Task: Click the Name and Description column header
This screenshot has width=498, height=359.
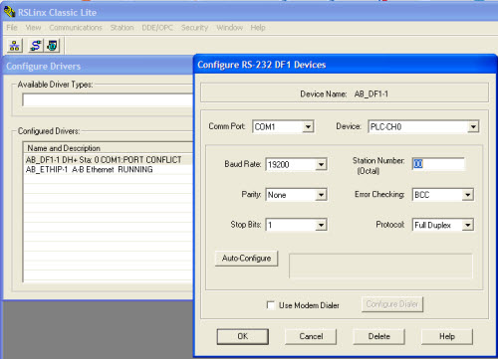Action: [x=109, y=148]
